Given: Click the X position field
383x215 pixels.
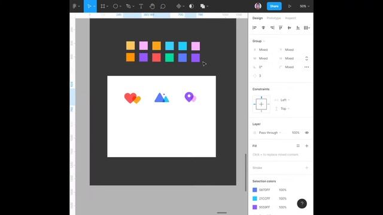Looking at the screenshot, I should pos(264,50).
